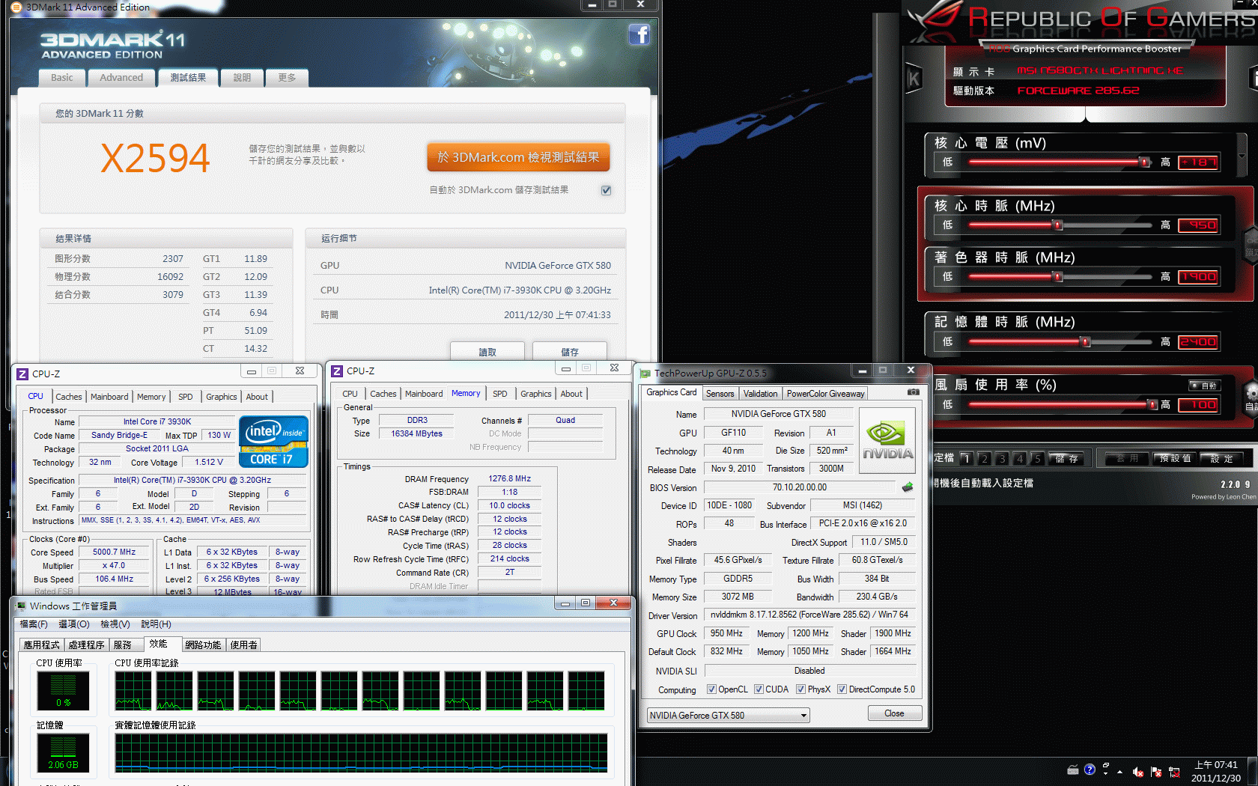
Task: Switch to 處理程序 tab in Task Manager
Action: click(x=86, y=645)
